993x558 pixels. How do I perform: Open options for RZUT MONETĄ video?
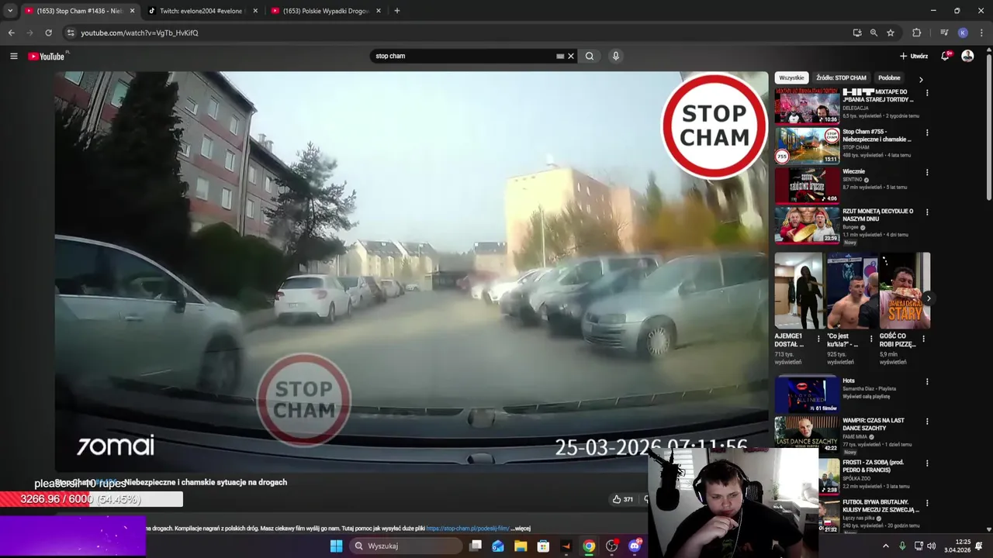(x=926, y=212)
